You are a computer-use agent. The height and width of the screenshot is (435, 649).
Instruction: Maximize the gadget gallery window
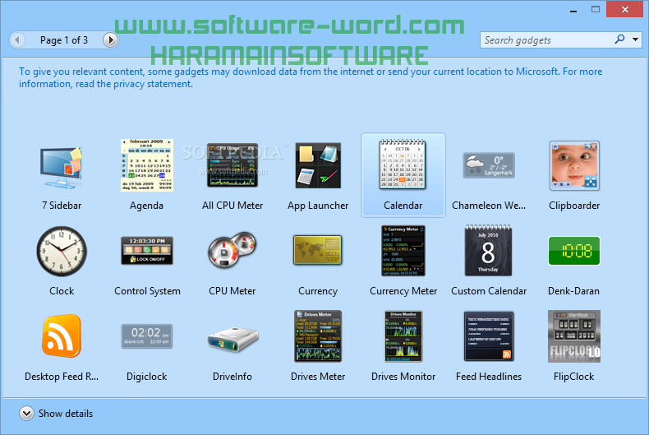coord(596,9)
